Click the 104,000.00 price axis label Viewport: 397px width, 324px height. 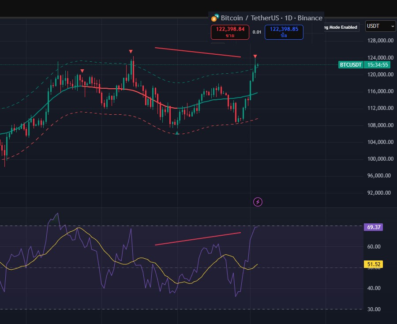tap(380, 142)
